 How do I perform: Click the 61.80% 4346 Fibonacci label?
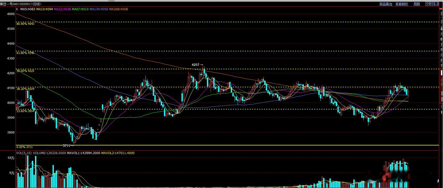coord(25,53)
